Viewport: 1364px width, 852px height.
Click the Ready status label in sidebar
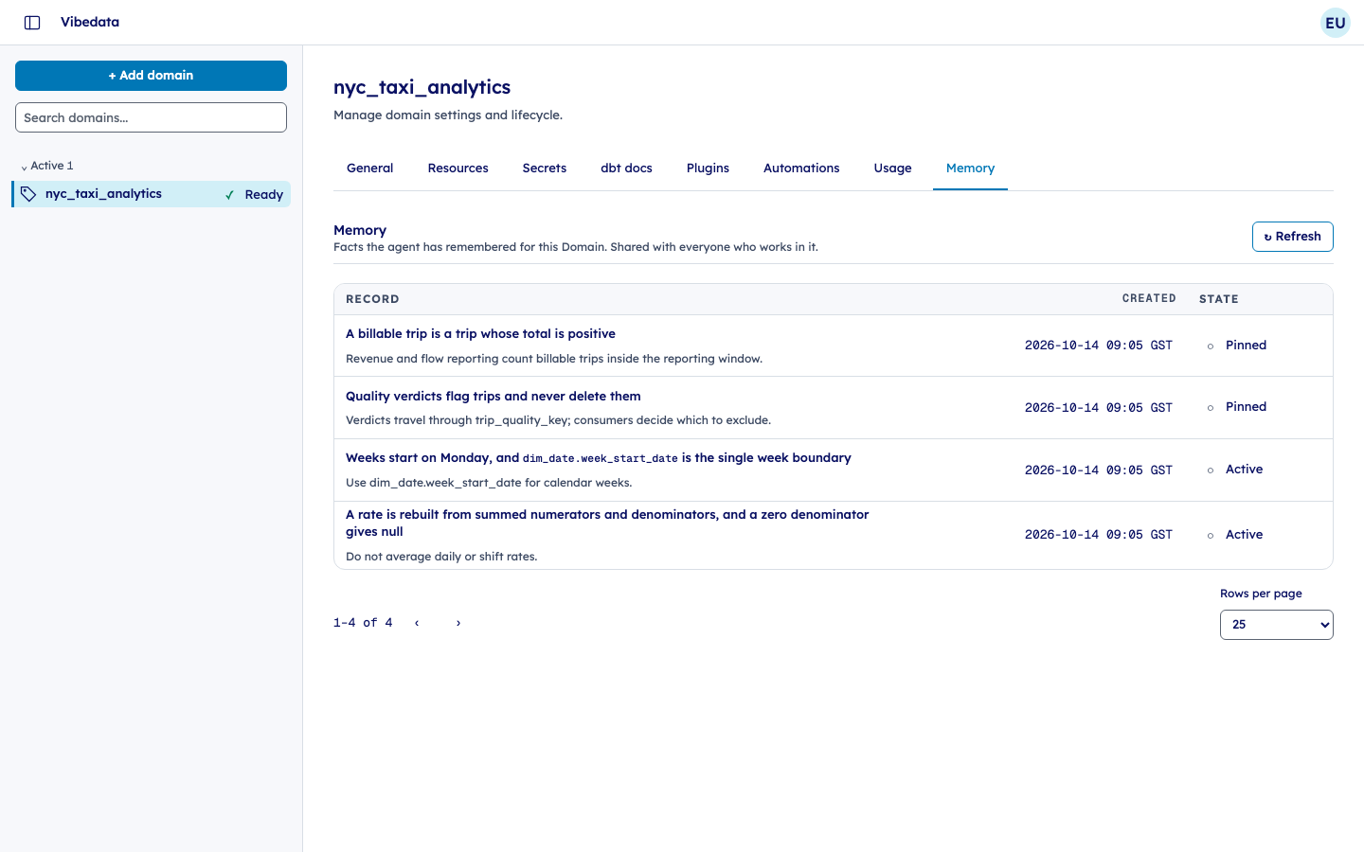(263, 195)
